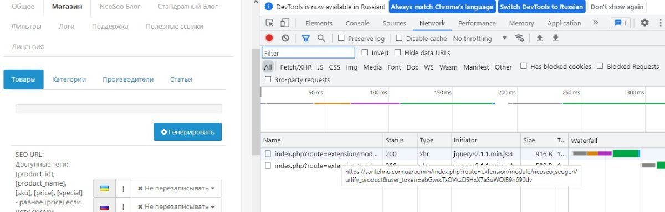Open the issues counter badge
665x212 pixels.
click(x=620, y=23)
